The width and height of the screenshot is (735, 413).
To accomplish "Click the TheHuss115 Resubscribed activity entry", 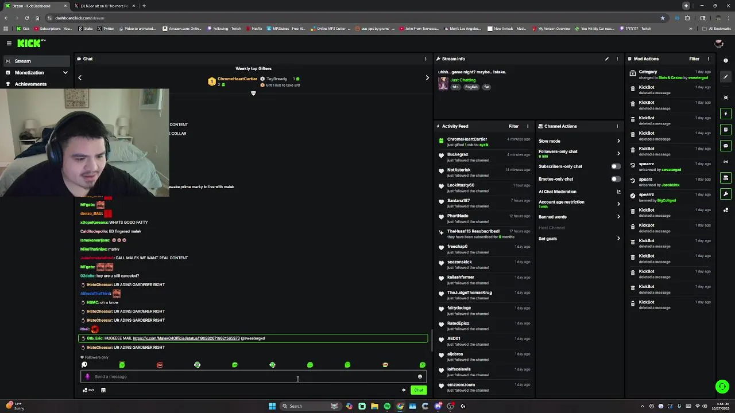I will pyautogui.click(x=485, y=233).
